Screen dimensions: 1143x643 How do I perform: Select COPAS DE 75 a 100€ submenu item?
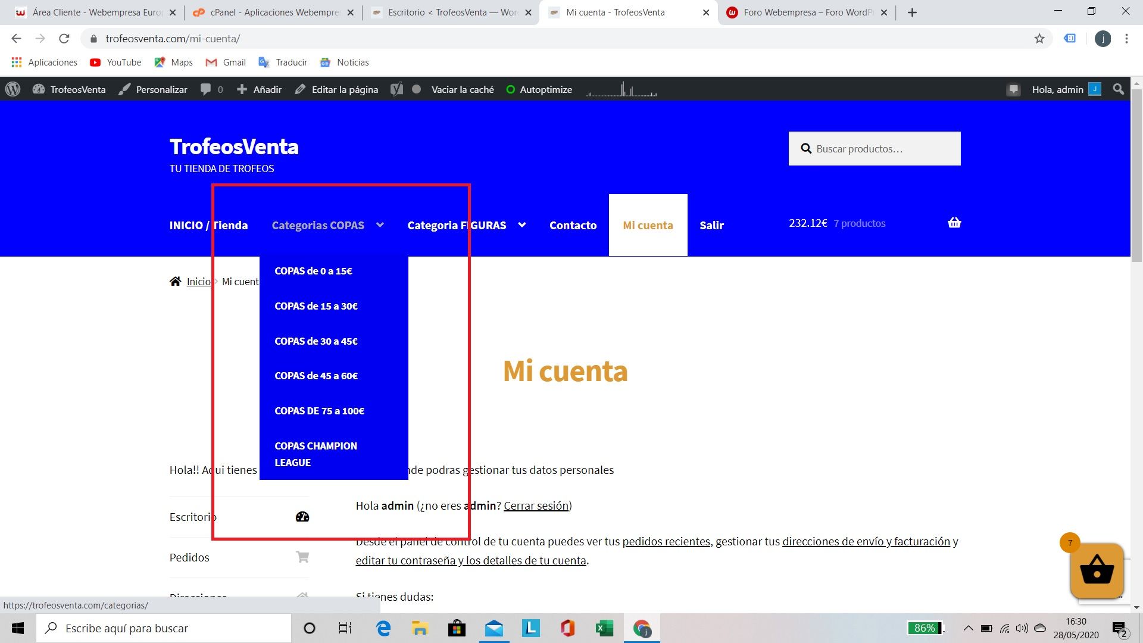[x=319, y=411]
